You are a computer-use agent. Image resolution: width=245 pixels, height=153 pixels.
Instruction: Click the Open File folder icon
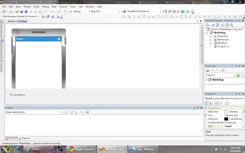click(x=17, y=11)
